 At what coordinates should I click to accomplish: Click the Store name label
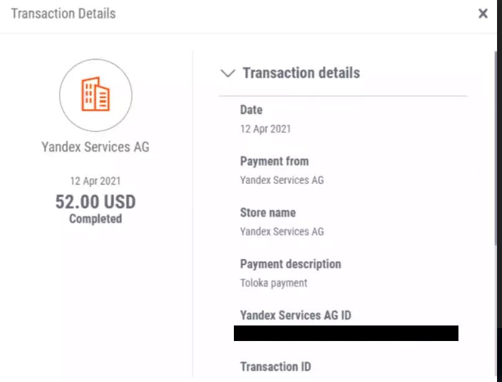point(268,212)
